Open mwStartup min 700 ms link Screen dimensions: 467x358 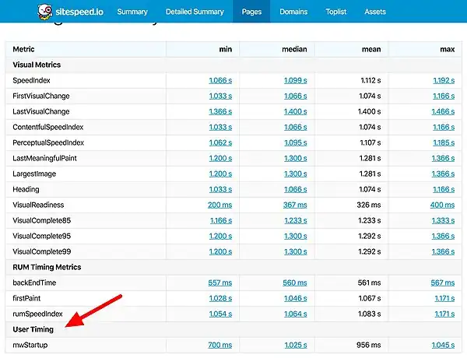coord(221,344)
